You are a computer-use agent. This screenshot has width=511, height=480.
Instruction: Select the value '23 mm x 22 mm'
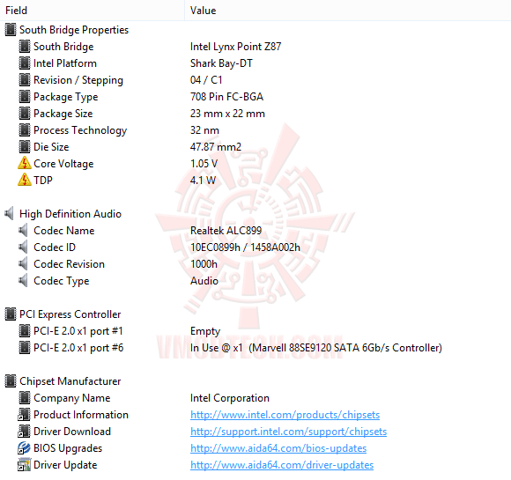point(227,114)
